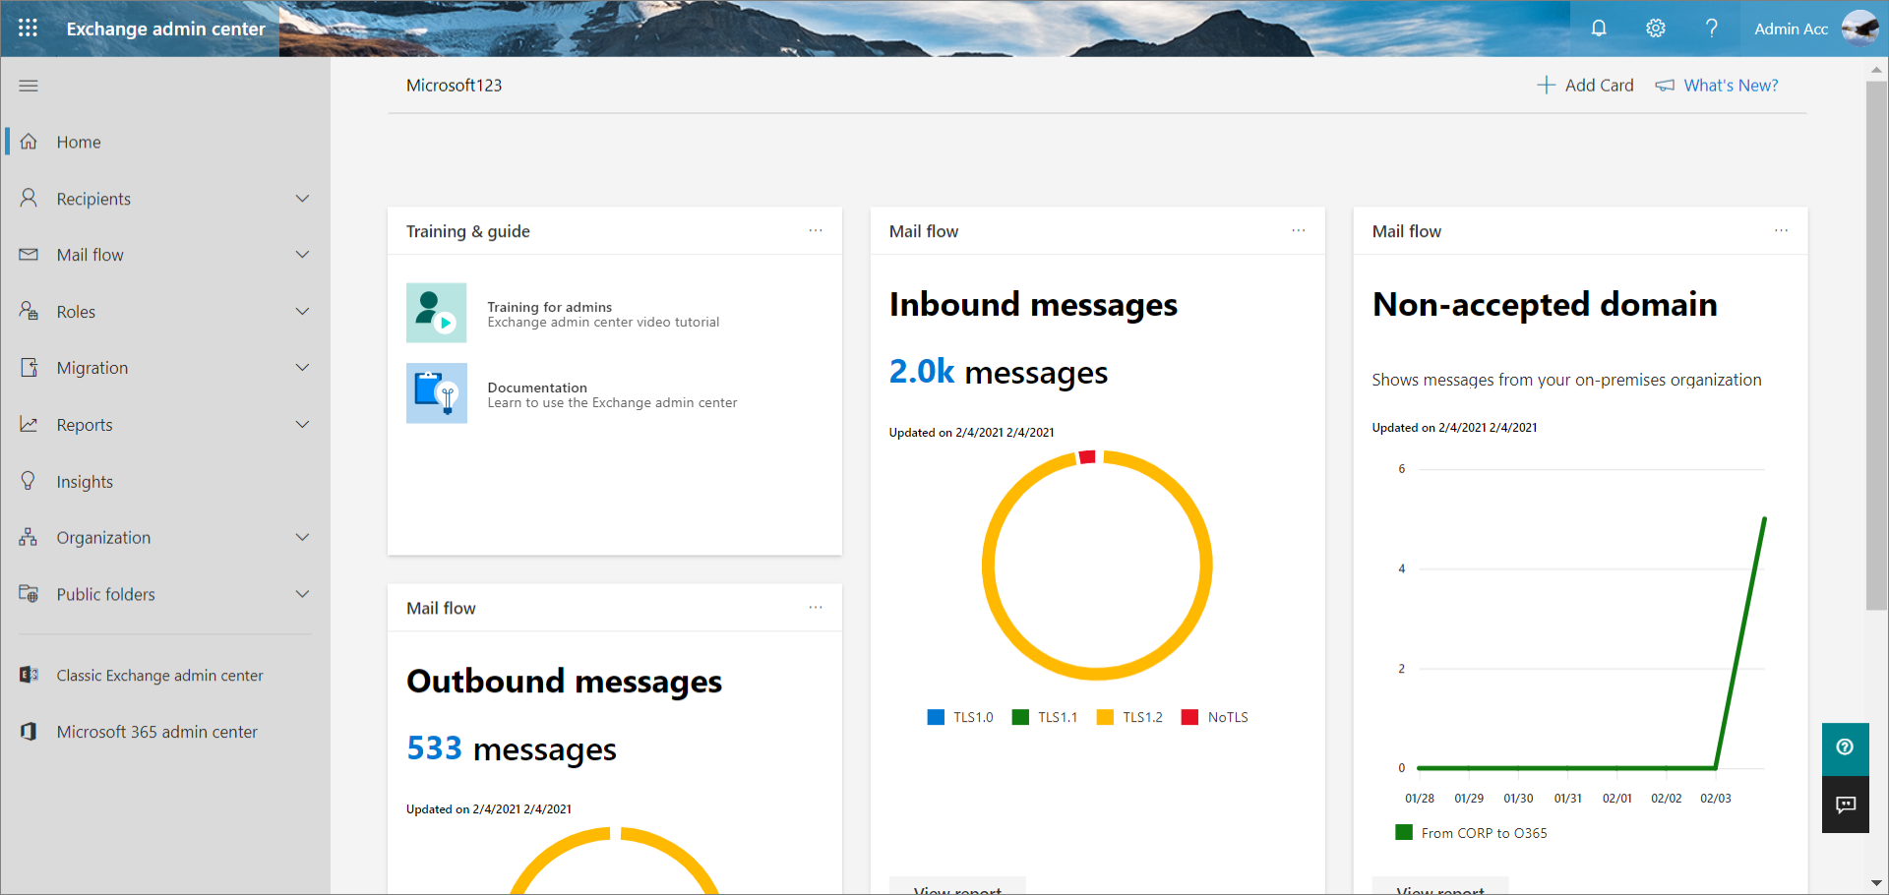Open the Reports section
Screen dimensions: 1889x895
[85, 424]
